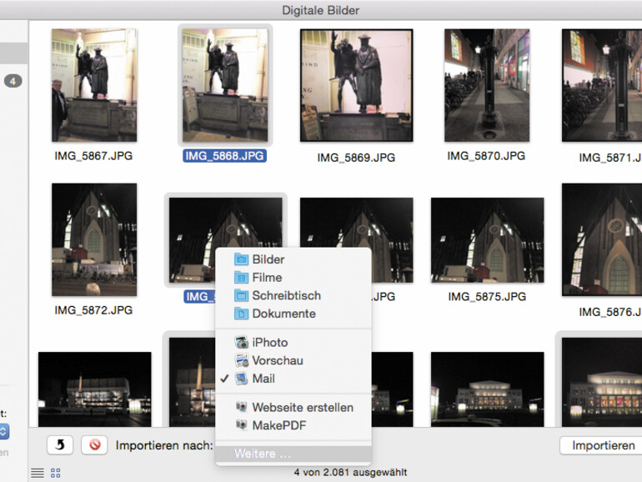Select thumbnail of IMG_5872.JPG
642x482 pixels.
(94, 239)
